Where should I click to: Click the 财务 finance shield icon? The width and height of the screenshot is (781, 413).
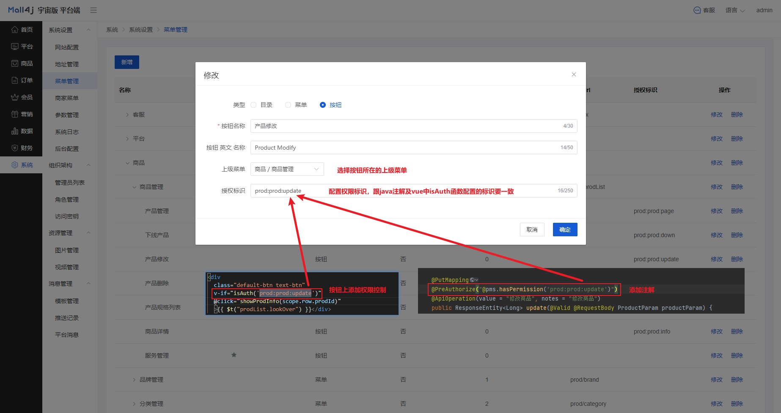click(x=15, y=148)
